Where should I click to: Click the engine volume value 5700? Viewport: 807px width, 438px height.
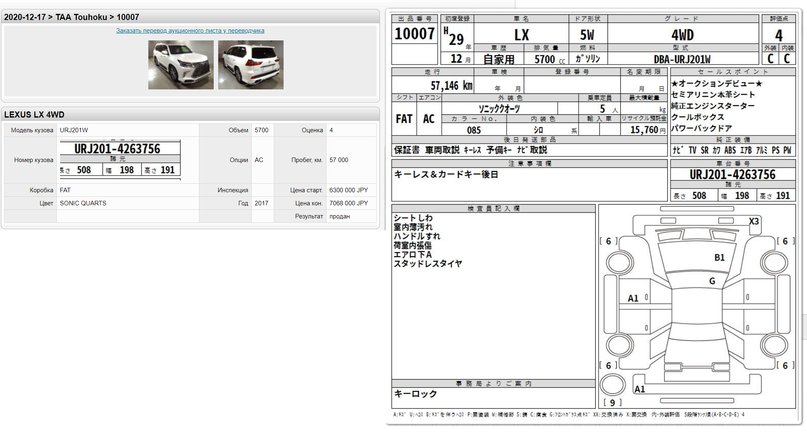pyautogui.click(x=262, y=130)
